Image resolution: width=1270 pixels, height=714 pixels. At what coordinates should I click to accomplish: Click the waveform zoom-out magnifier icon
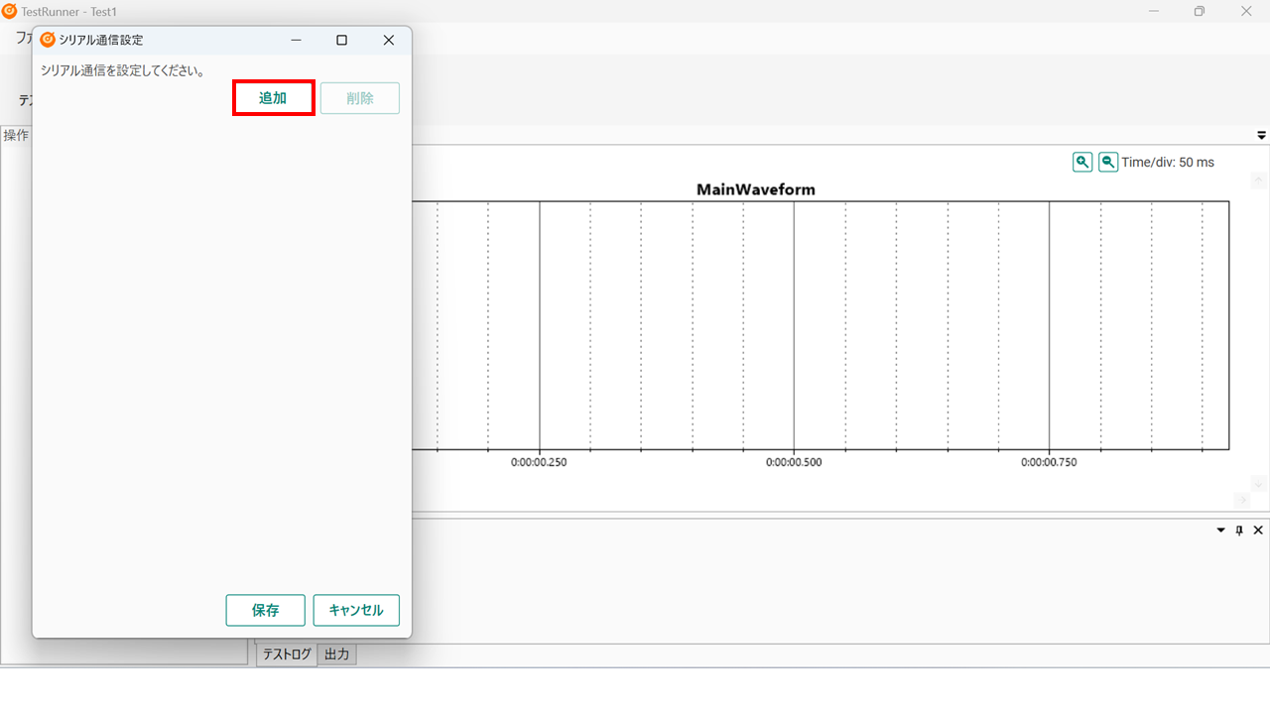click(x=1108, y=162)
